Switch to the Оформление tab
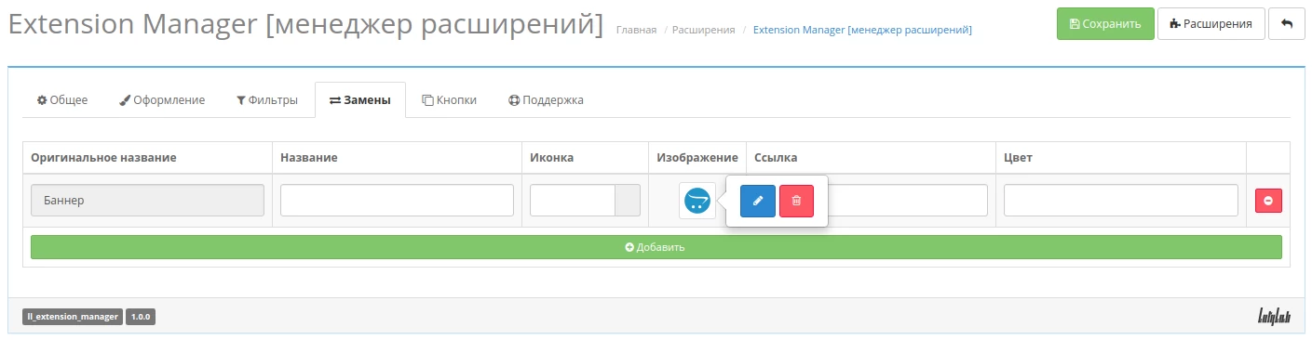The image size is (1312, 340). (162, 99)
